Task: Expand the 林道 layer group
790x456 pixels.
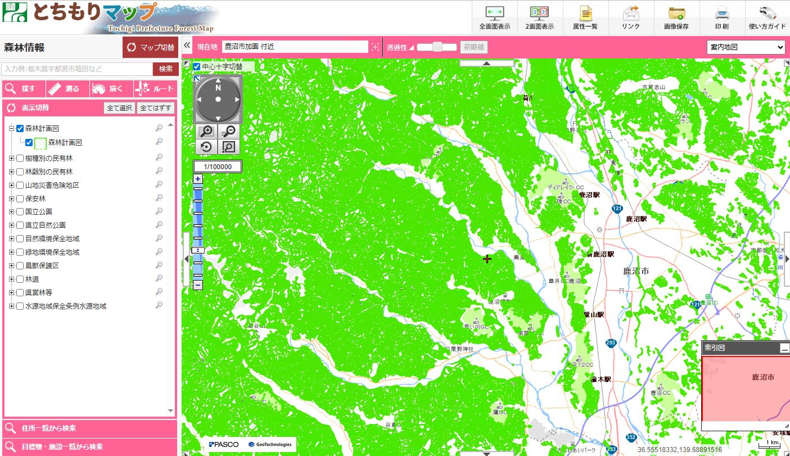Action: [11, 279]
